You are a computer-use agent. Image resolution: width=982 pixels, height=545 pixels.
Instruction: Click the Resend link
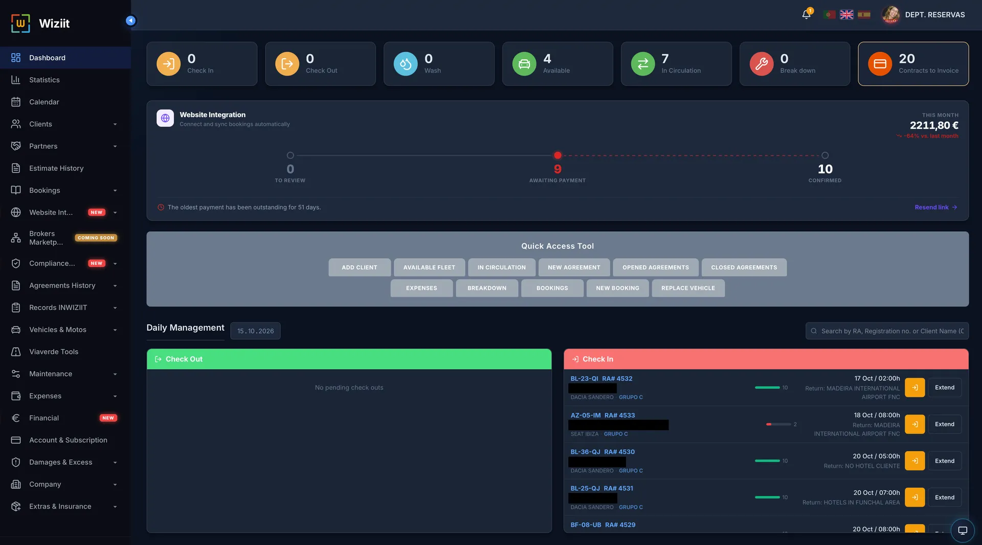tap(935, 208)
